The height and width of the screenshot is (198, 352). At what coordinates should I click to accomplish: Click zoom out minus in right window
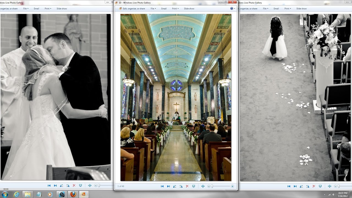335,186
